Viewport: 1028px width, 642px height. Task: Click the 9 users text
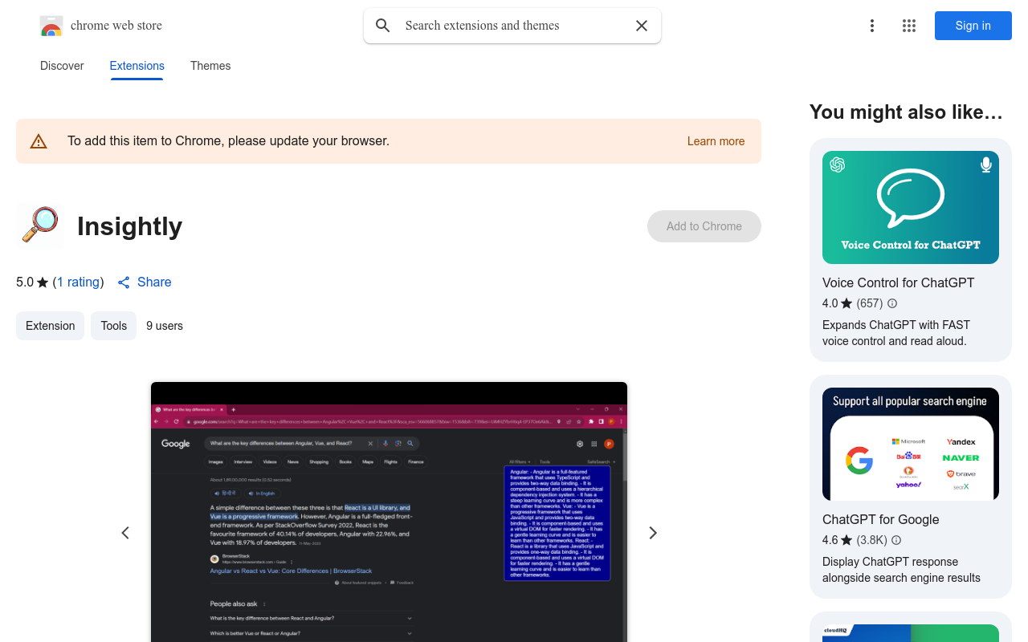click(x=165, y=326)
